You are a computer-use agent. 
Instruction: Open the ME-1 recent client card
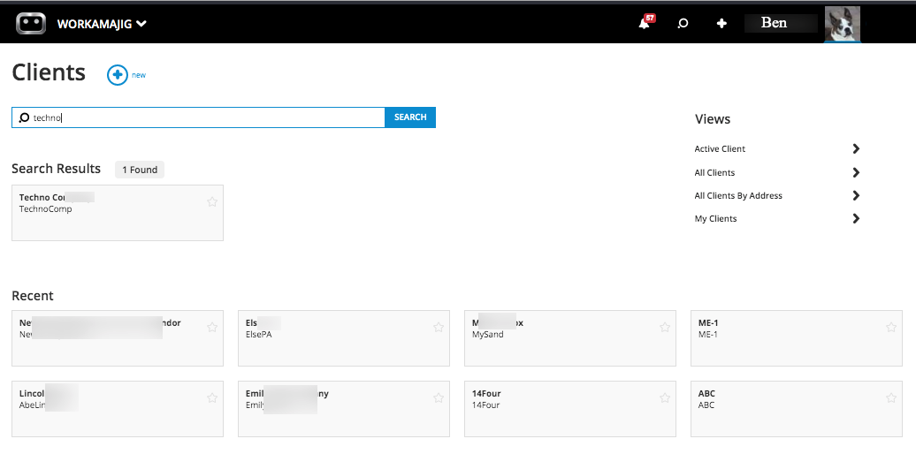[797, 338]
